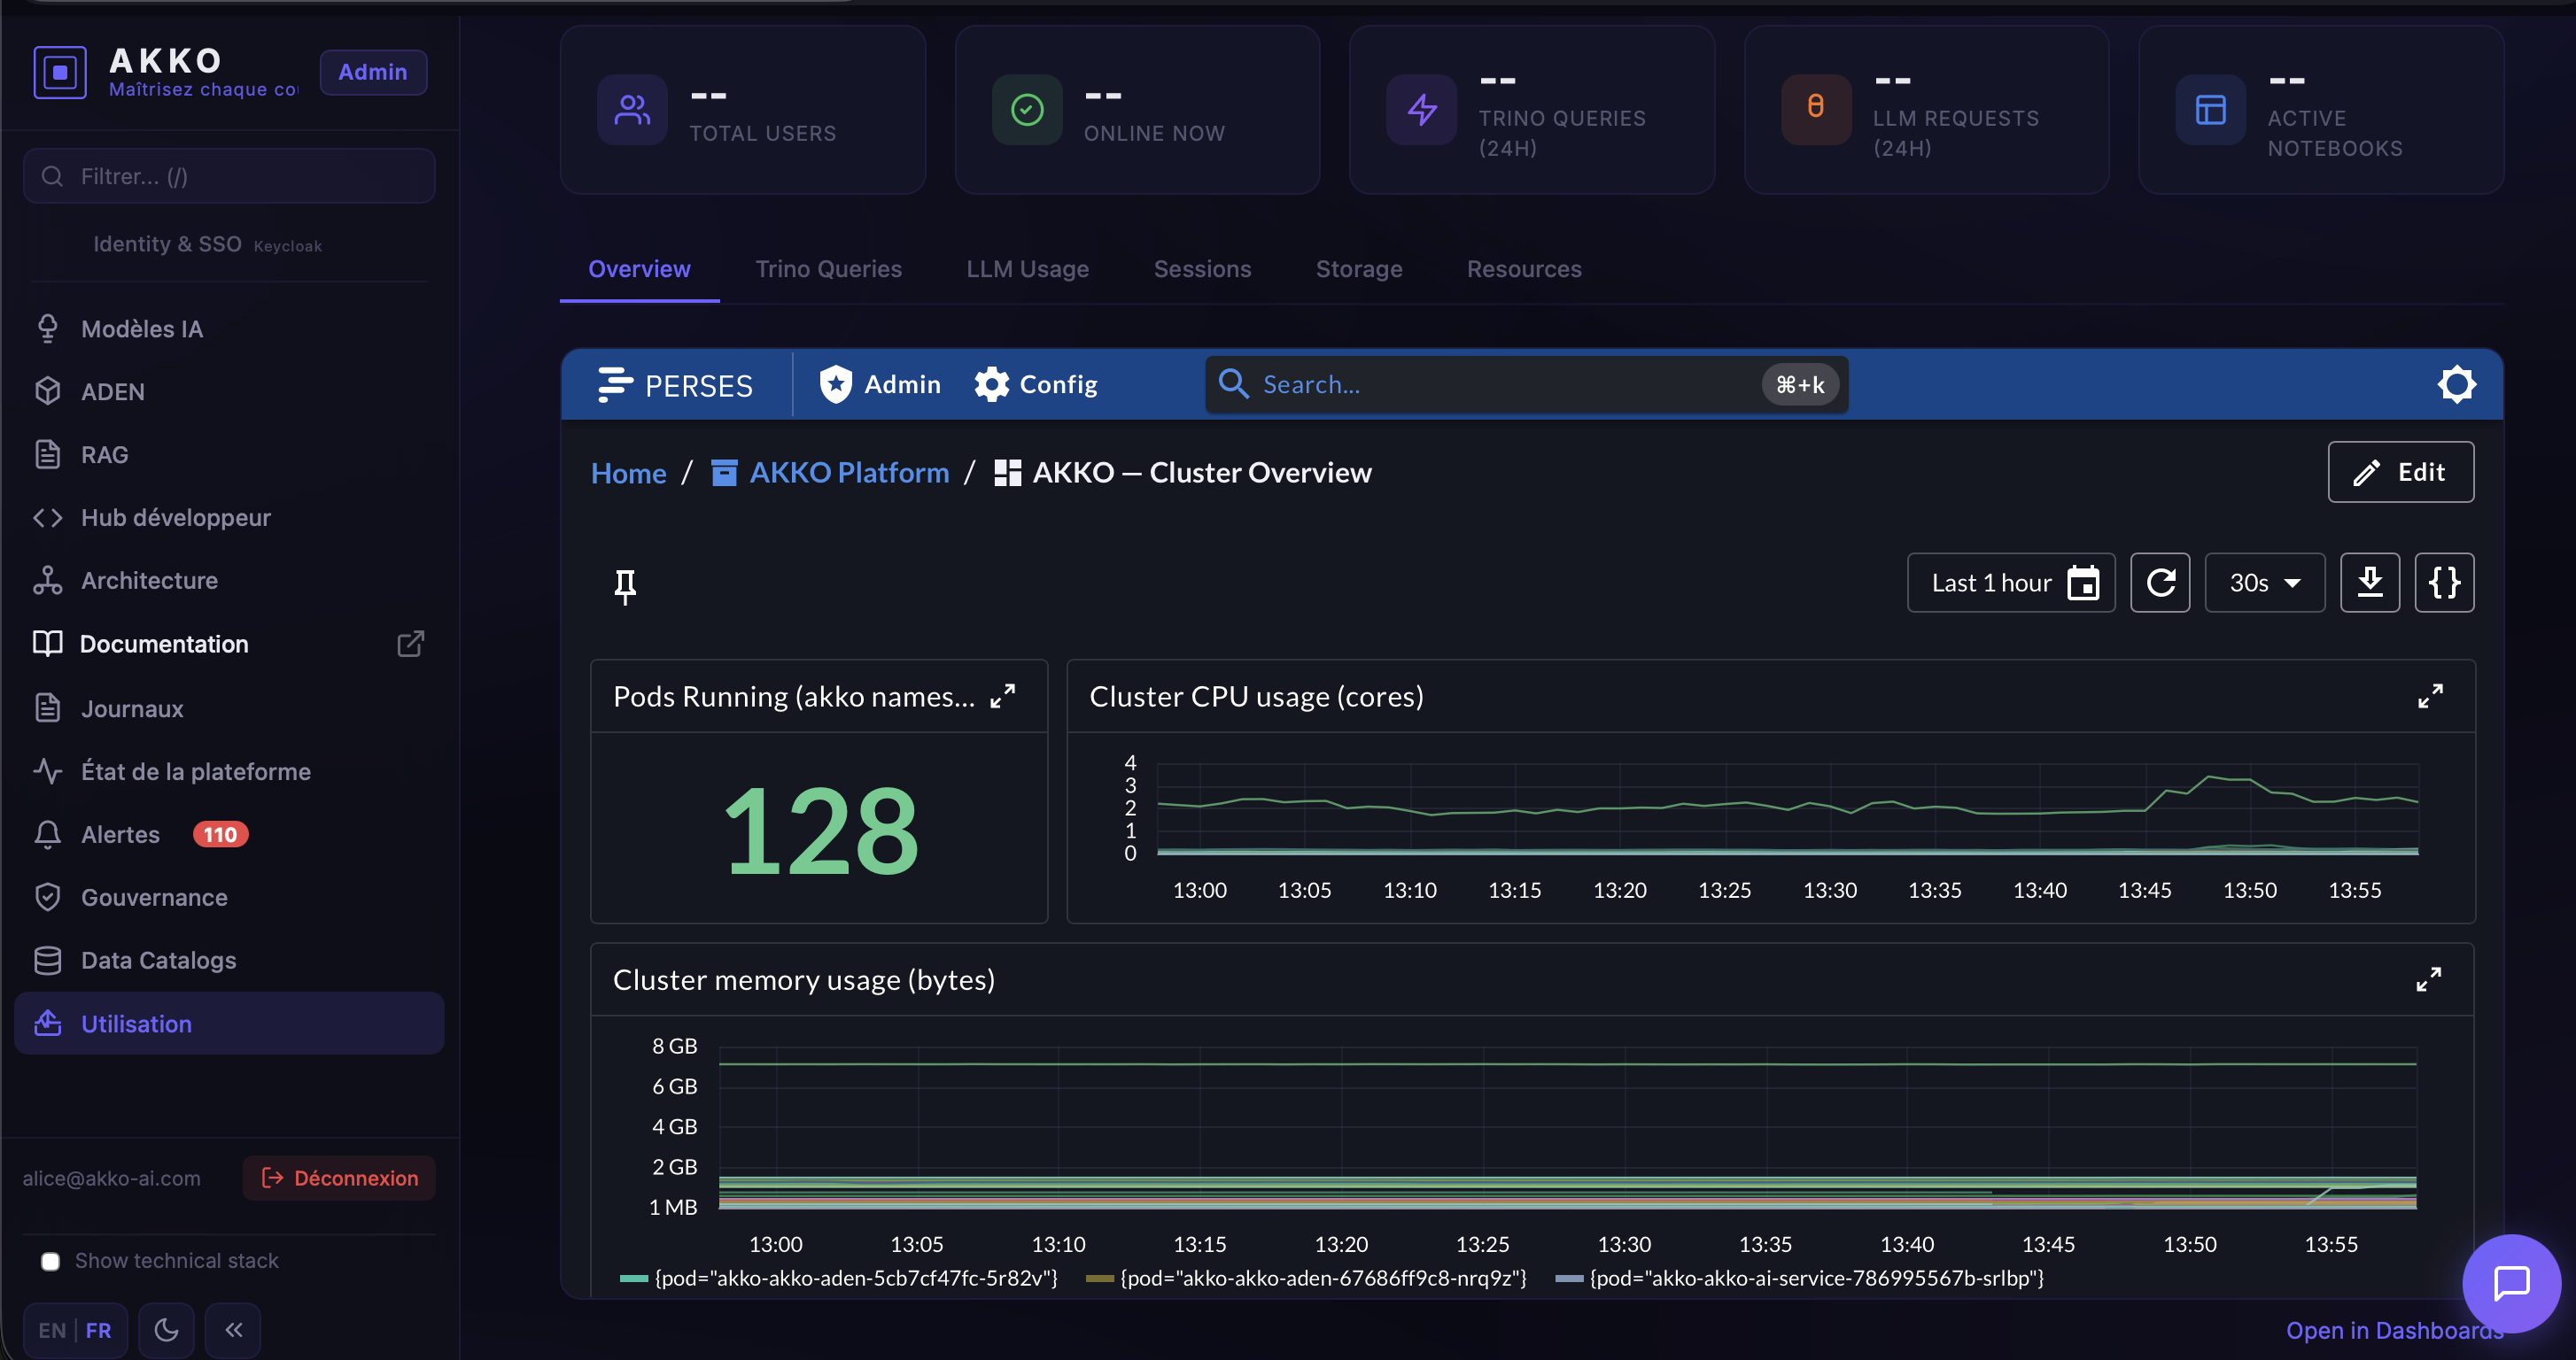
Task: Expand the Pods Running panel to fullscreen
Action: [1002, 697]
